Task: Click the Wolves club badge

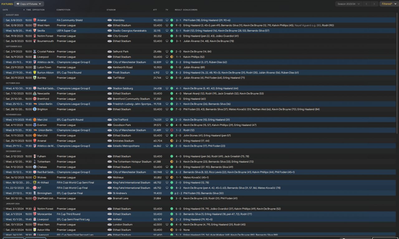Action: [x=35, y=177]
